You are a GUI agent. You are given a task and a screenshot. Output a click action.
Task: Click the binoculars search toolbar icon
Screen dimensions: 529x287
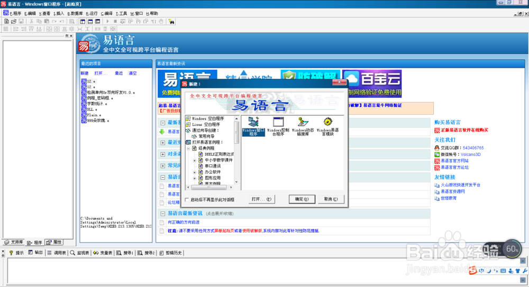click(x=172, y=22)
